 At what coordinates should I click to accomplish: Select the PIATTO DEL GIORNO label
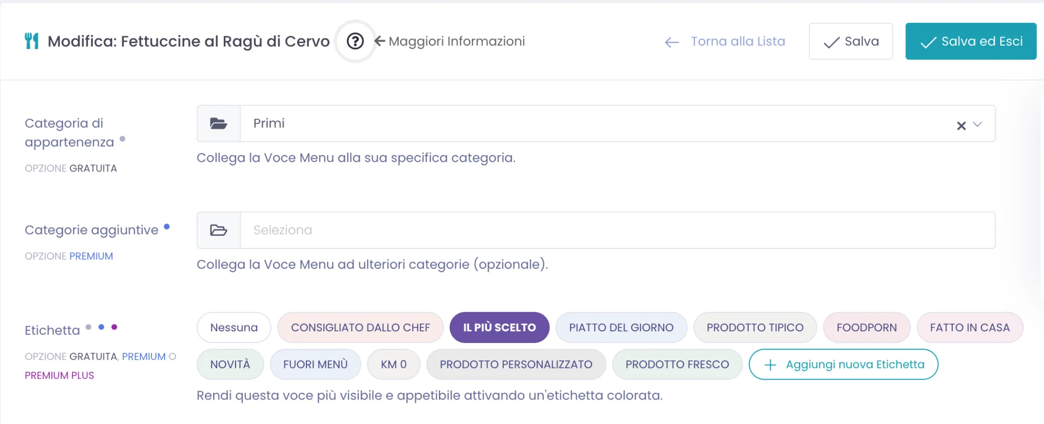click(621, 327)
